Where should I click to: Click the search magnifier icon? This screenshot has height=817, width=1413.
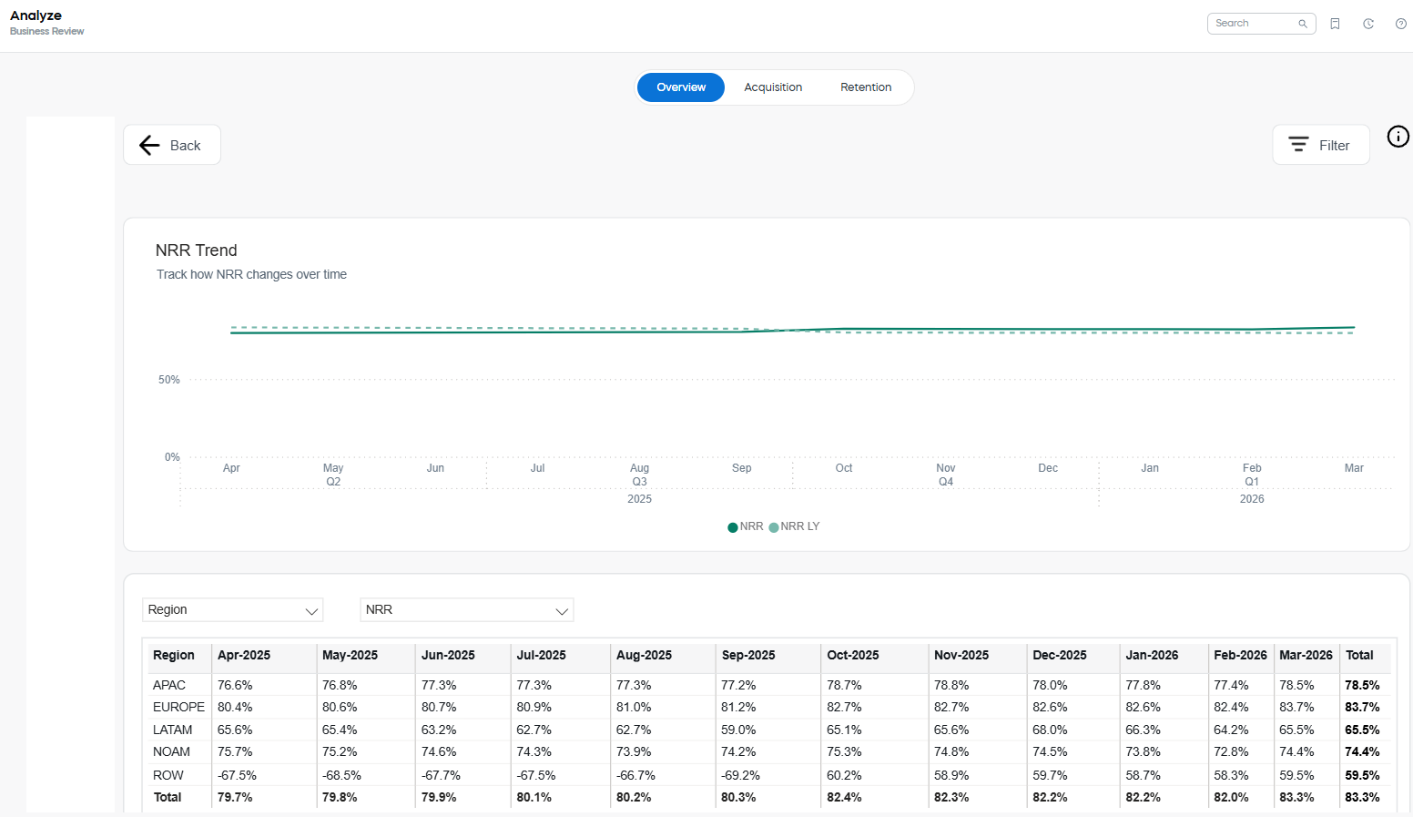pyautogui.click(x=1303, y=23)
